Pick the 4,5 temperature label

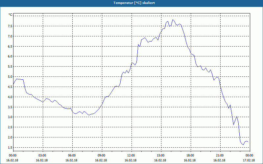(x=10, y=87)
